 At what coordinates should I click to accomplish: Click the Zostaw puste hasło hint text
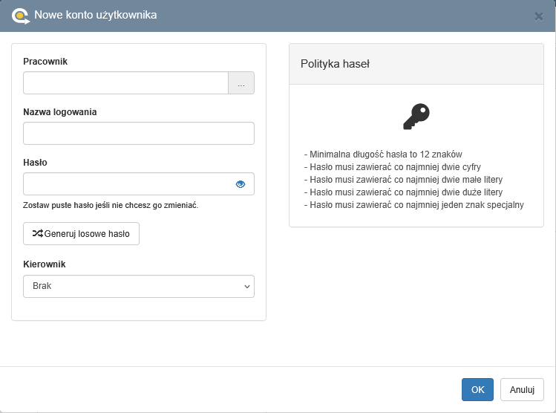point(111,205)
